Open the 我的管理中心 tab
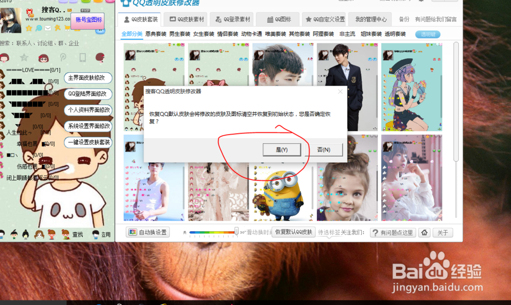This screenshot has height=305, width=511. coord(371,19)
